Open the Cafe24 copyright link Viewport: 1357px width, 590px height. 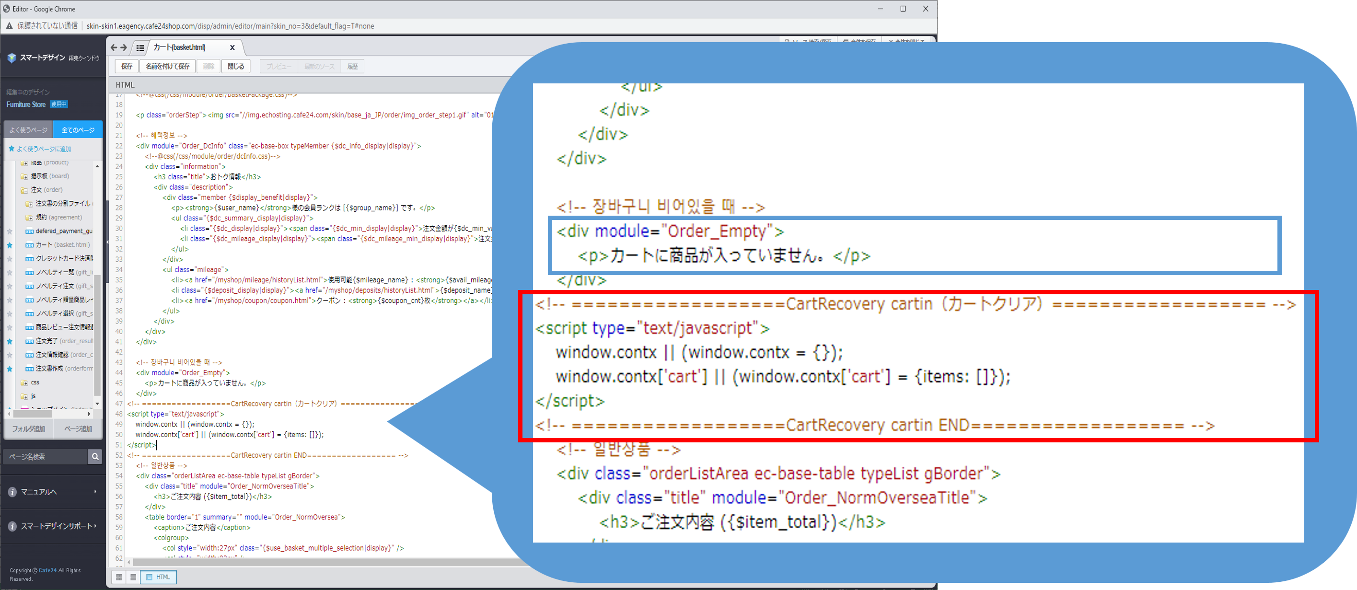click(x=47, y=570)
